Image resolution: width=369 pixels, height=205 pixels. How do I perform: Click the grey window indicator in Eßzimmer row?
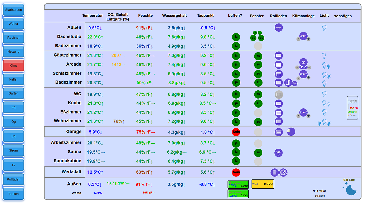tap(258, 113)
